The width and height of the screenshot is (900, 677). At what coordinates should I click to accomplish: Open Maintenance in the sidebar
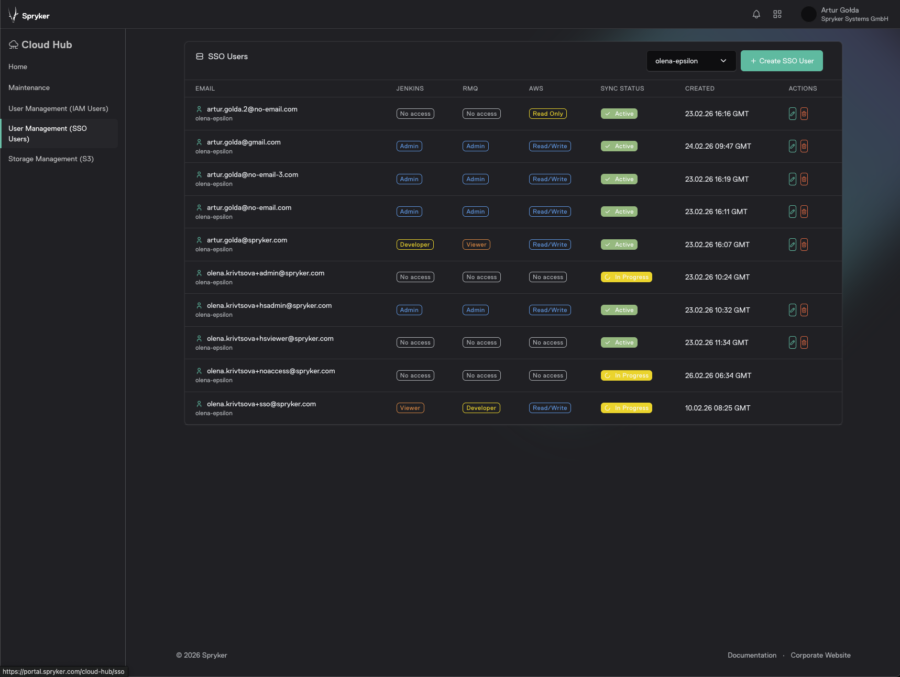[x=29, y=88]
